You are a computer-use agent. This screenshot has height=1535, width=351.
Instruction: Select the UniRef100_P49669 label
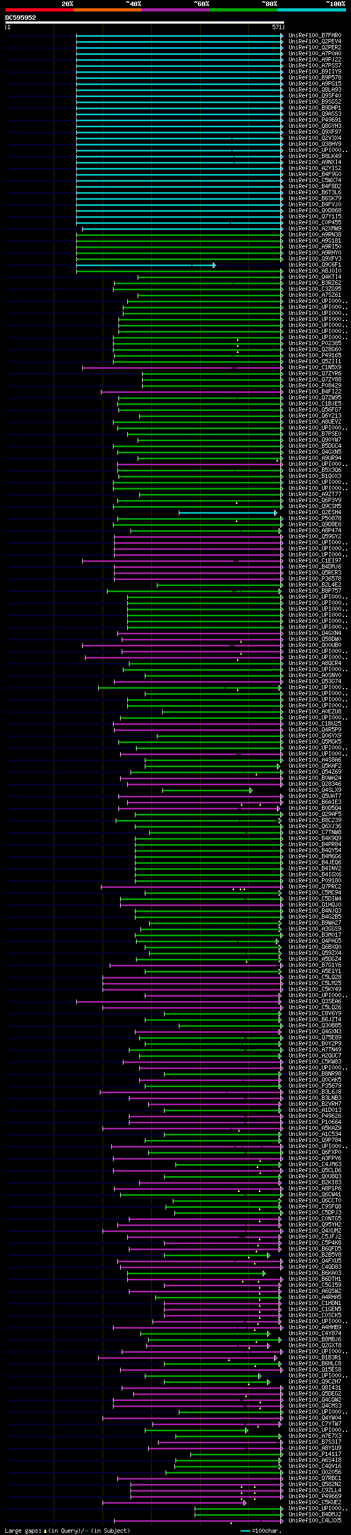click(315, 1496)
